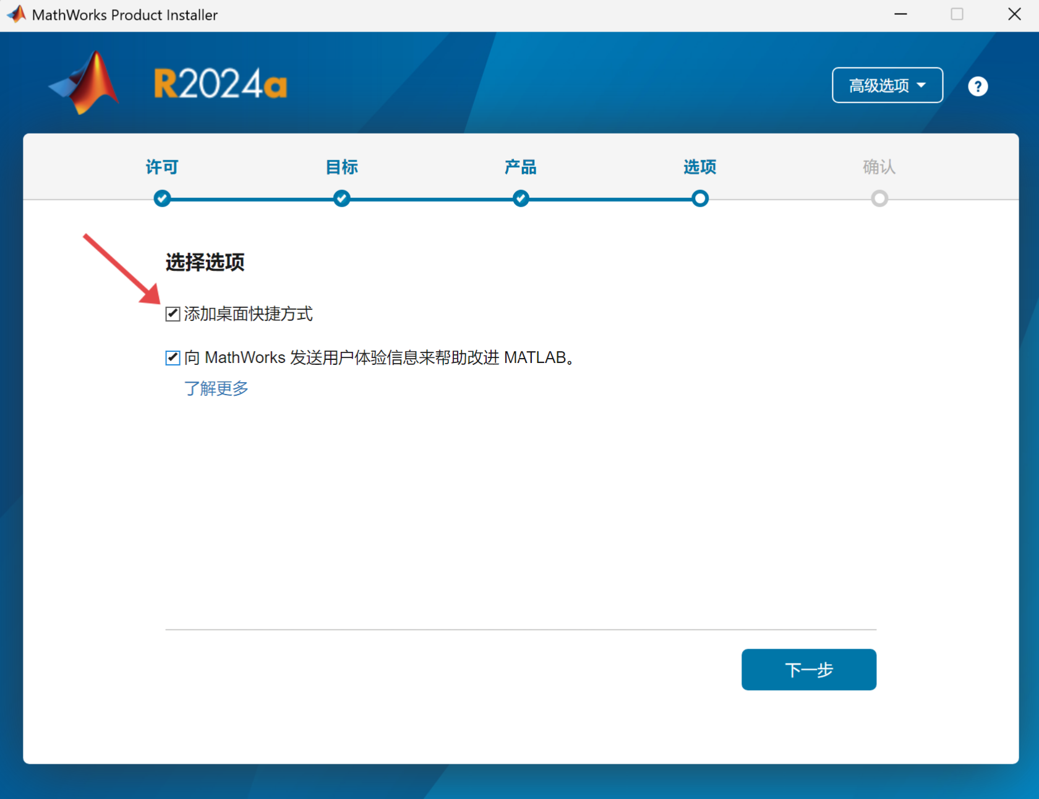
Task: Open the 了解更多 link
Action: coord(216,388)
